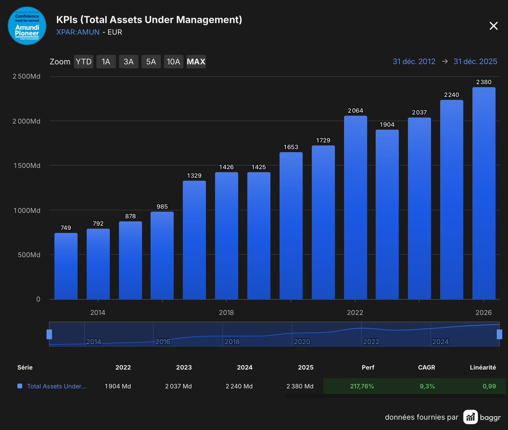
Task: Open the end date 31 déc. 2025
Action: click(475, 61)
